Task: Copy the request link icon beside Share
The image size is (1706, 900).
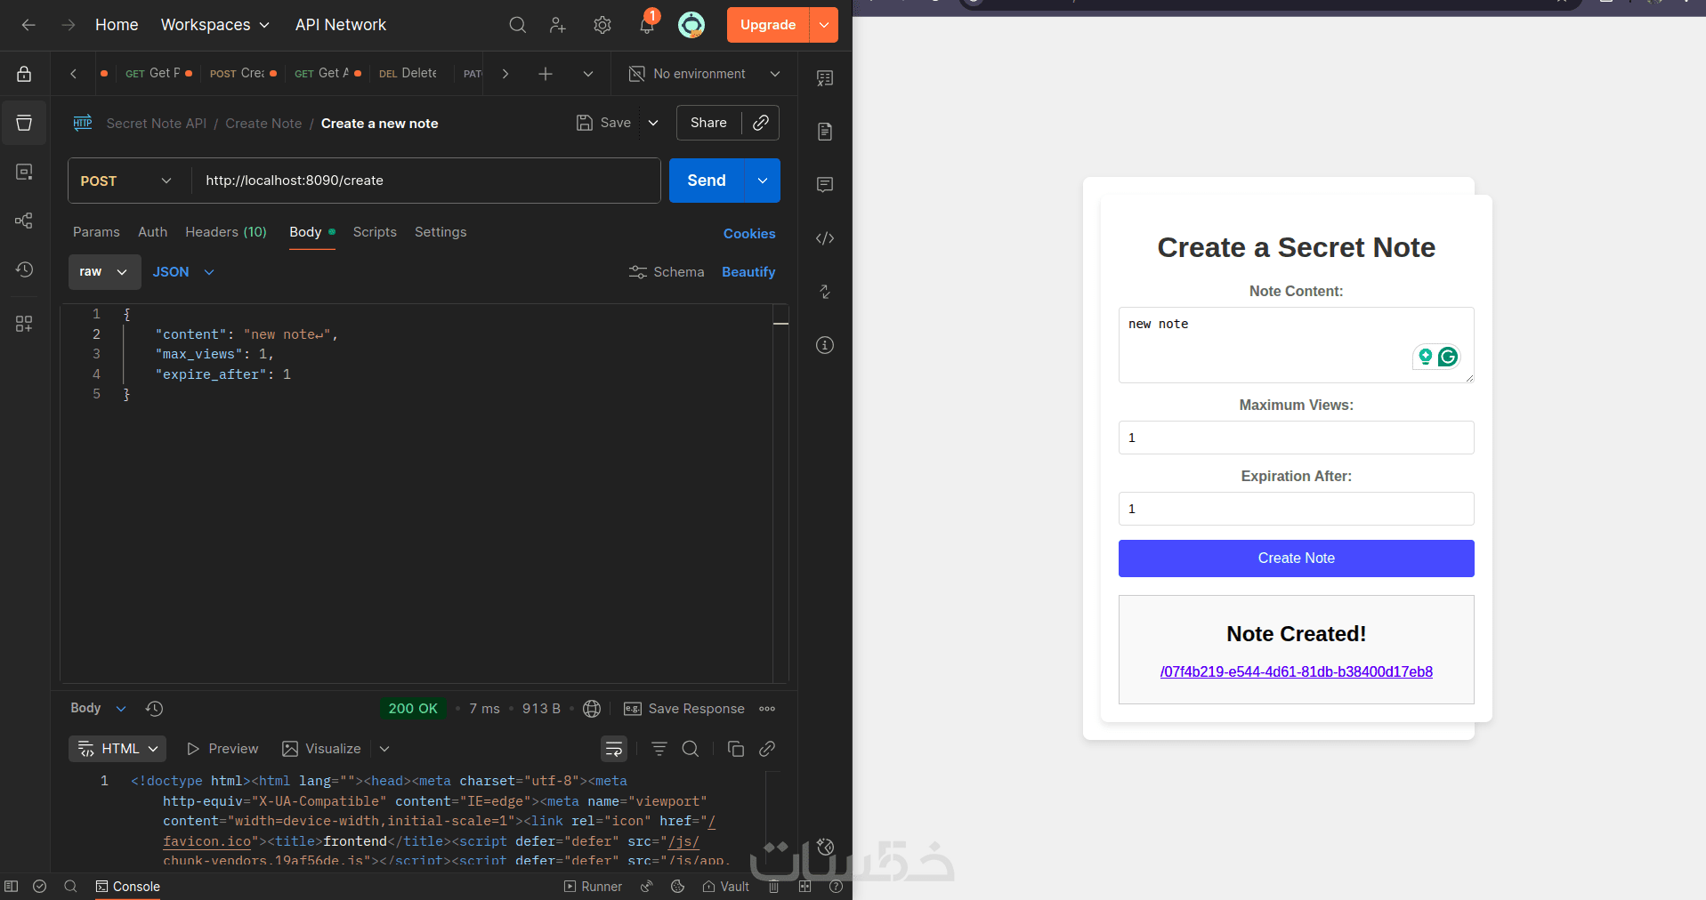Action: point(761,123)
